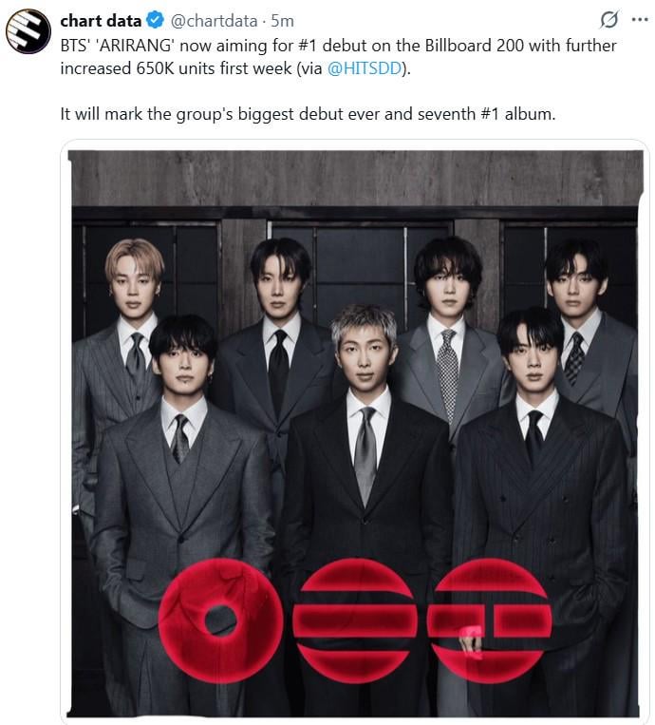
Task: Click the sentence about seventh #1 album
Action: click(308, 114)
